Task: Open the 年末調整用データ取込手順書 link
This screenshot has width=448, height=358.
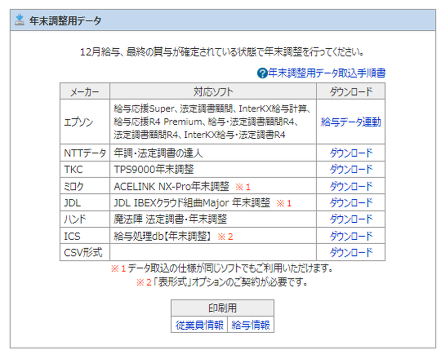Action: (327, 74)
